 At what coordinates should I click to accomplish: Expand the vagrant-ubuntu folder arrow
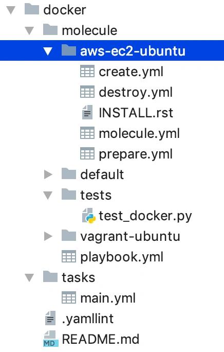48,236
